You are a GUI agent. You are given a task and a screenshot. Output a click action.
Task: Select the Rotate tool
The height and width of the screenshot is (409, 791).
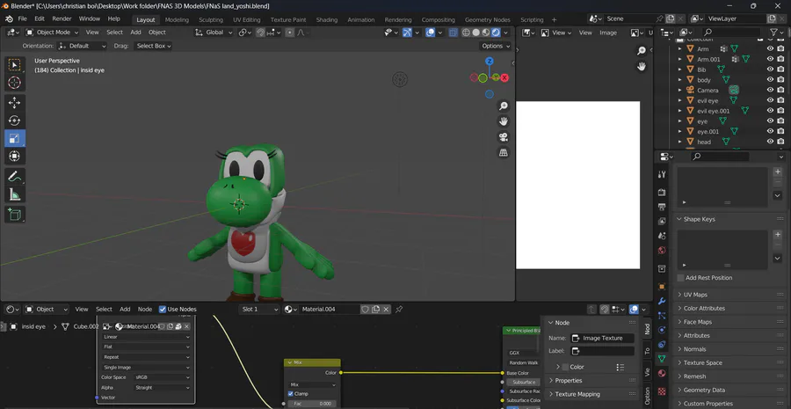pos(15,121)
